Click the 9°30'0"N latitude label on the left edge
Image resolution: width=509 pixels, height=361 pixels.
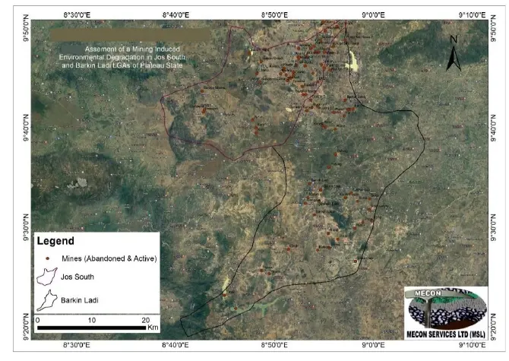pos(26,227)
